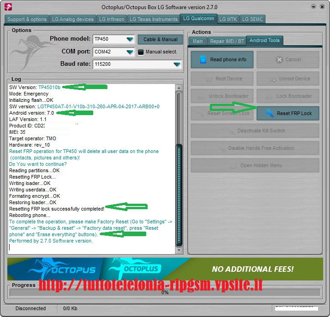Screen dimensions: 330x317
Task: Click the 'Rebooting phone...' log line
Action: 30,216
